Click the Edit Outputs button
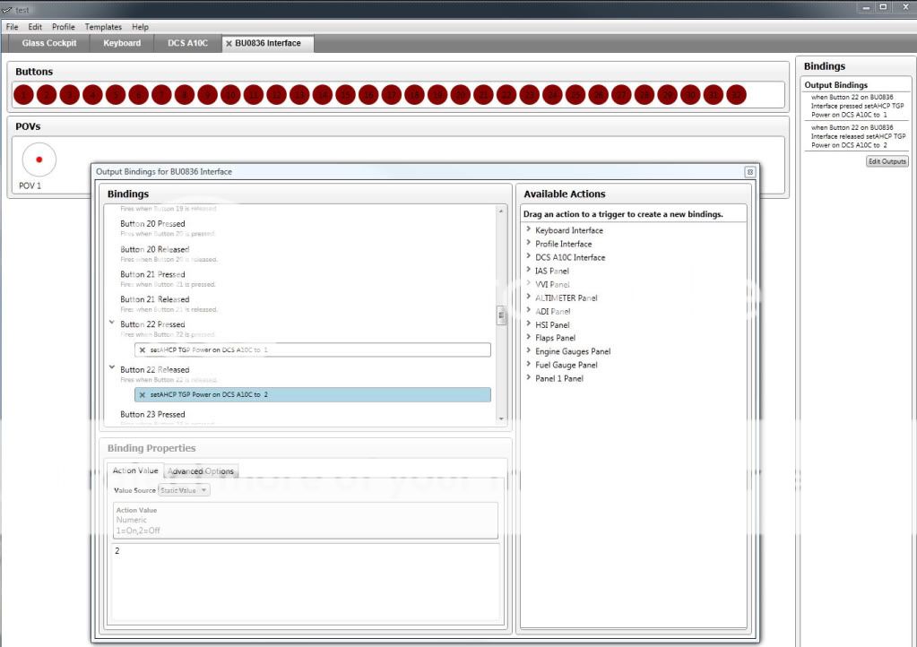The width and height of the screenshot is (917, 647). click(887, 161)
